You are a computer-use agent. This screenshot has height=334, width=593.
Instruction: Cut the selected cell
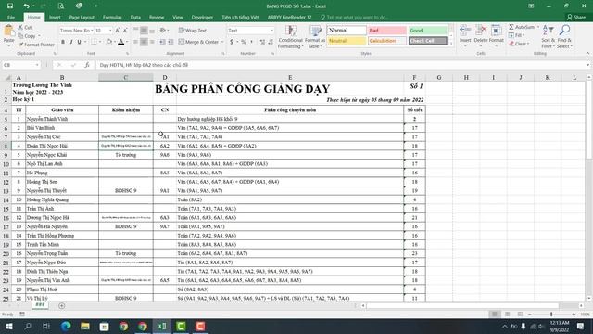pyautogui.click(x=25, y=28)
